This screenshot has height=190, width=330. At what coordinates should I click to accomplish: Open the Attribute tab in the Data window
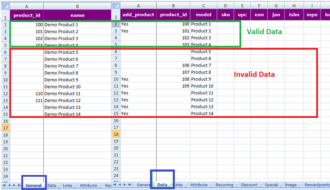(x=199, y=185)
